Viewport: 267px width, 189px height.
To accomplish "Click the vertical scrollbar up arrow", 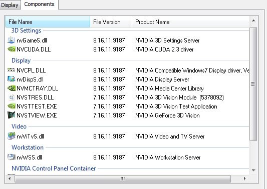I will tap(253, 20).
